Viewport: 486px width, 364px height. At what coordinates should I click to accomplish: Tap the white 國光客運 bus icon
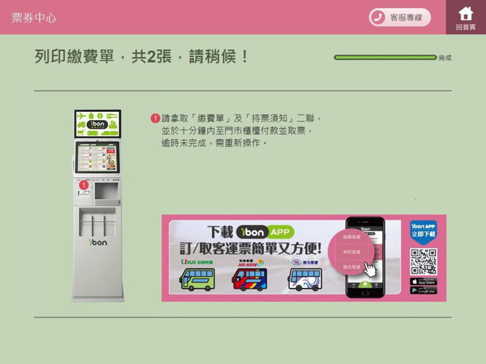[305, 279]
